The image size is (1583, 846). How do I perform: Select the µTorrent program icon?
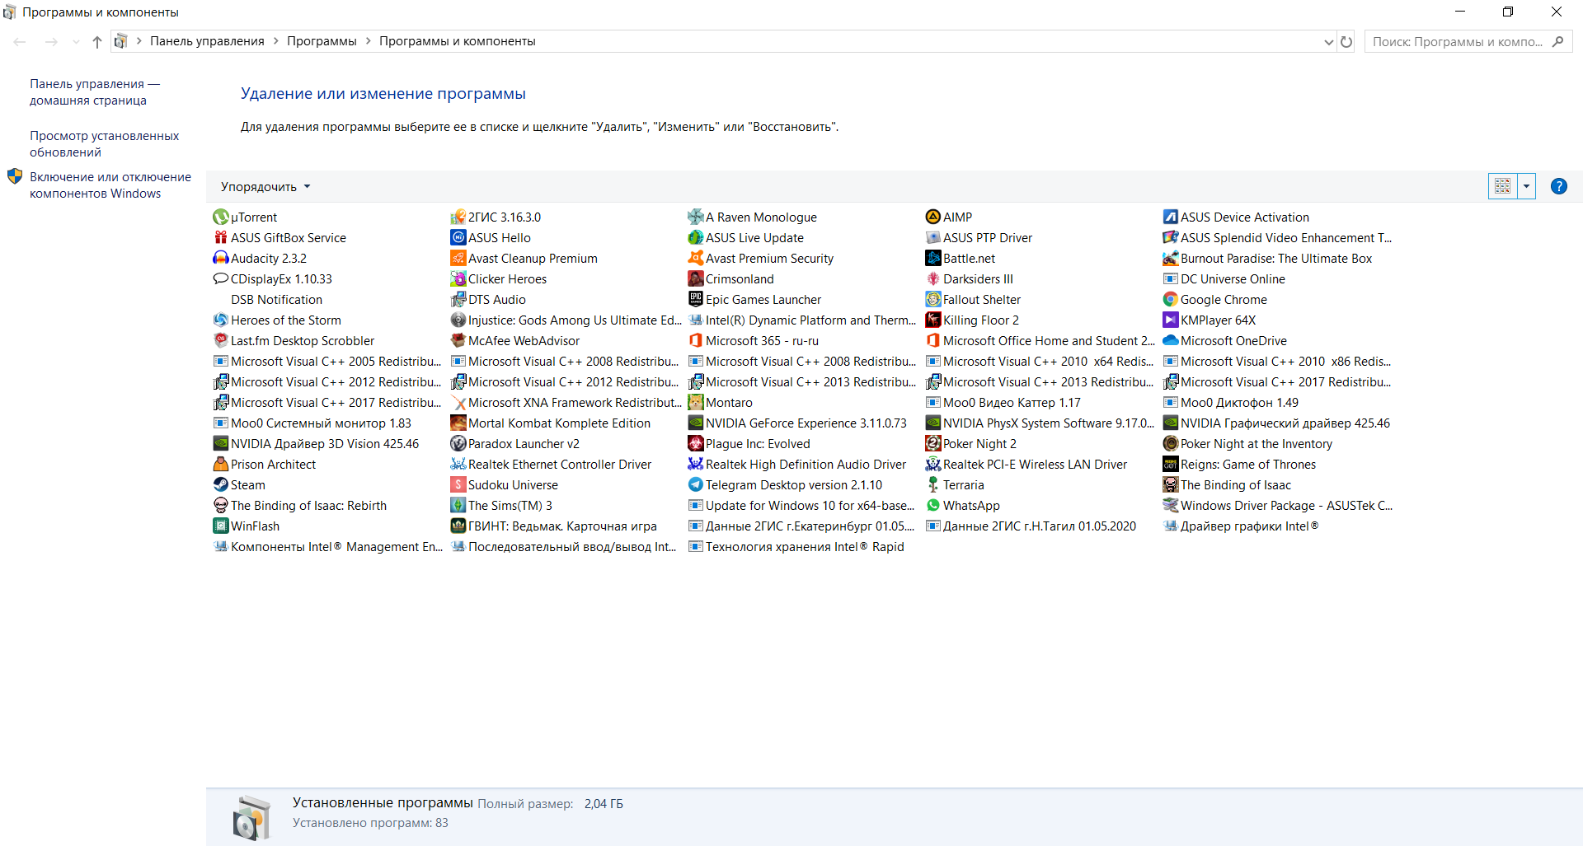pos(220,217)
